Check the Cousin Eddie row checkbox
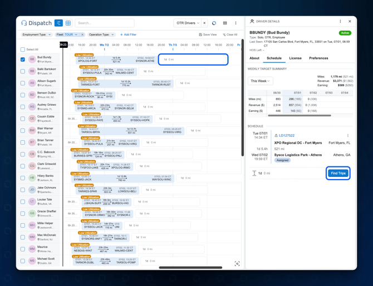 coord(23,119)
